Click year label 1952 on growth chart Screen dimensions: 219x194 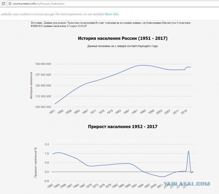(x=50, y=186)
